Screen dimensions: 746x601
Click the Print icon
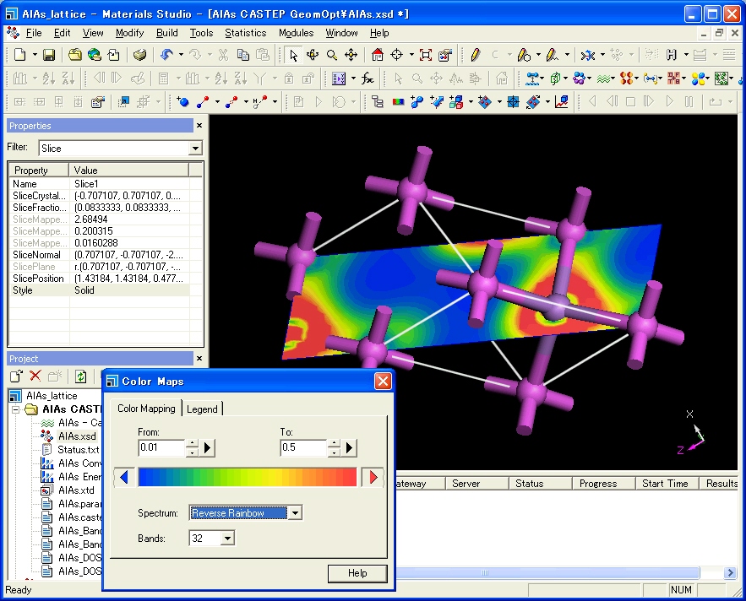tap(140, 55)
